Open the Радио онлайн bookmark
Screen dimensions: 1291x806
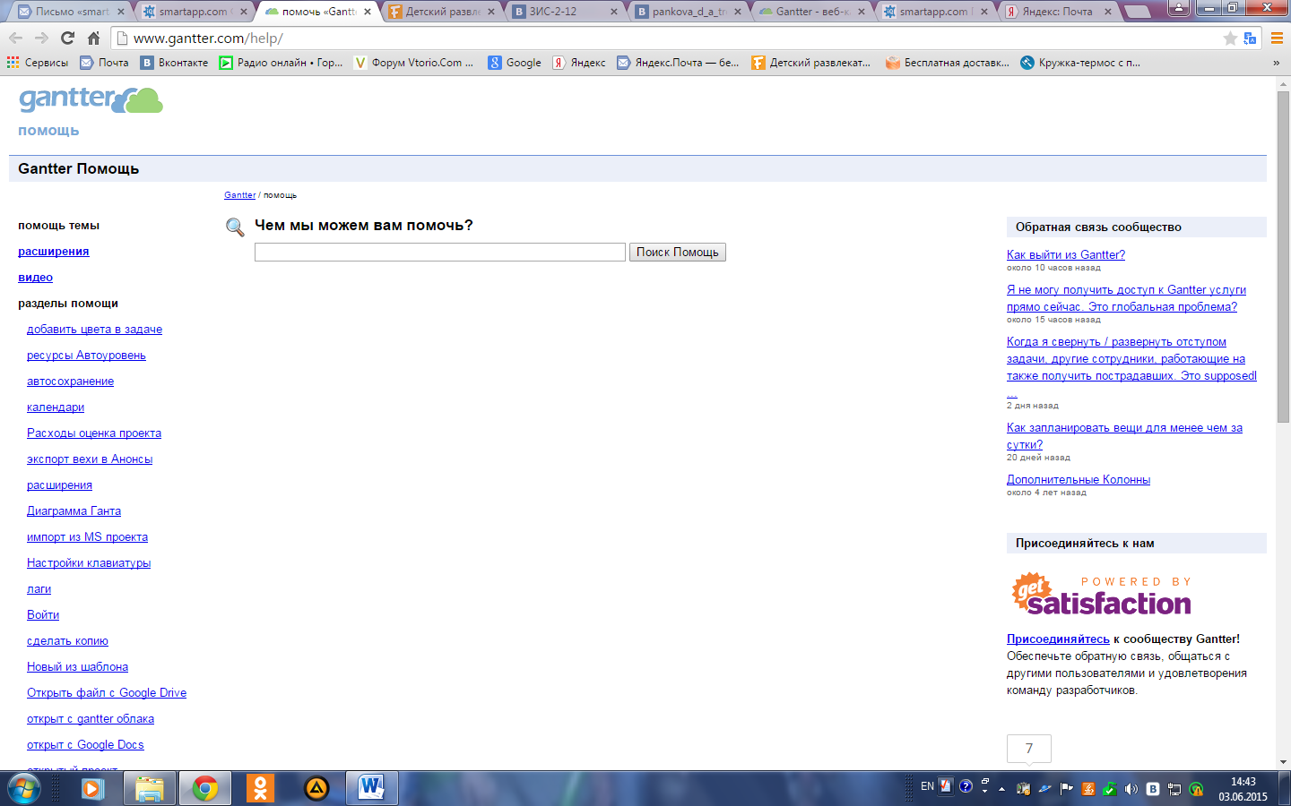click(x=282, y=63)
